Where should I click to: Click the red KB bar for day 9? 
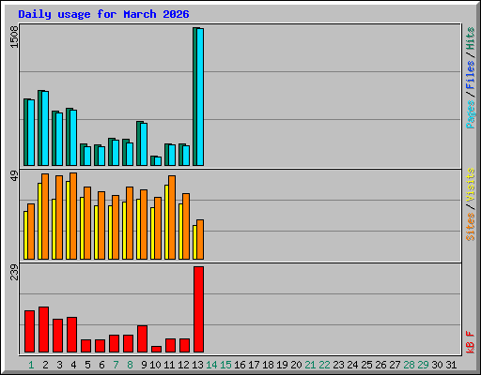coord(142,339)
